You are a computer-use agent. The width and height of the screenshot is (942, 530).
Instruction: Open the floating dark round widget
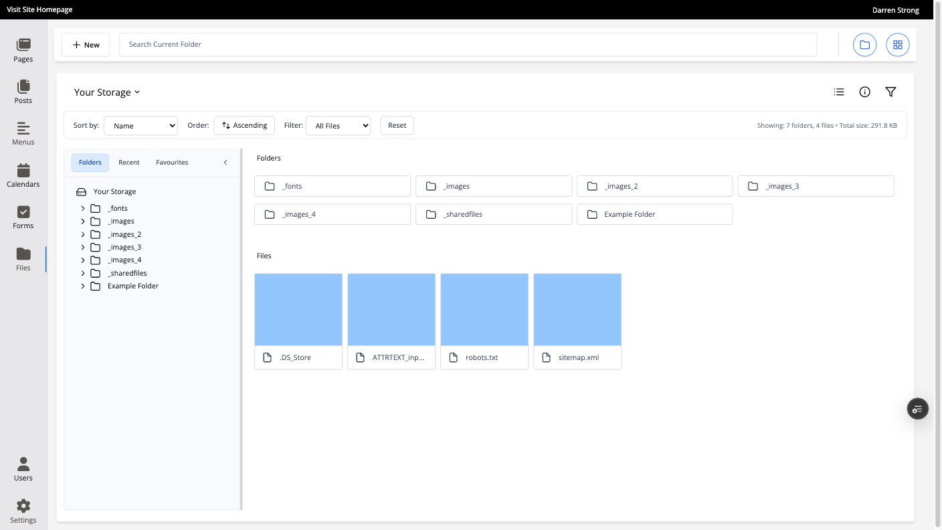click(x=917, y=408)
